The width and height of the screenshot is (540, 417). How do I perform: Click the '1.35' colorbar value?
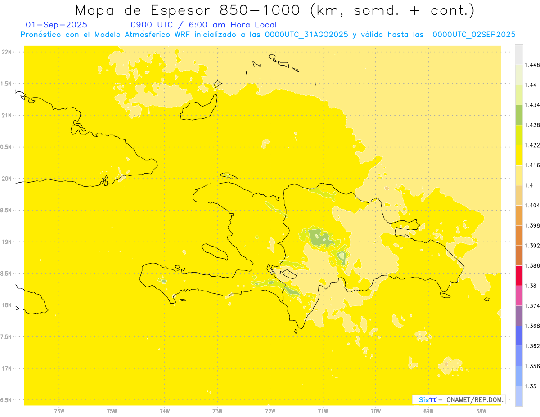pos(531,386)
